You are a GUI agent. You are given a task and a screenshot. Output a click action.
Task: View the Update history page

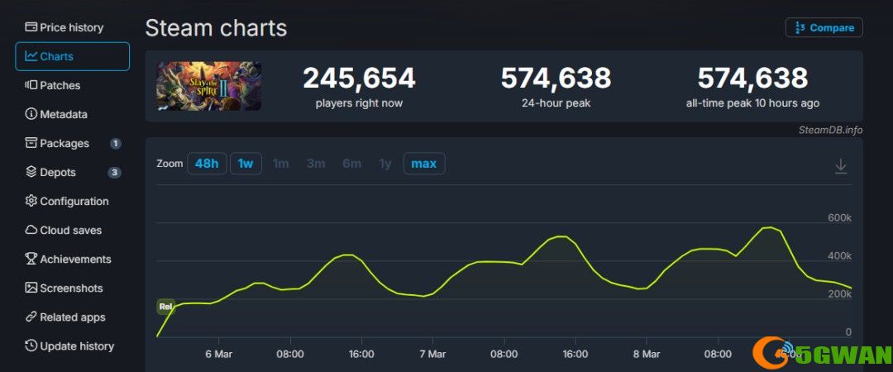pos(72,346)
